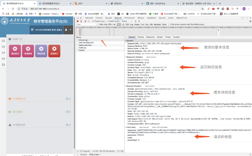Check the CheckLogin row checkbox
This screenshot has height=156, width=252.
tap(77, 40)
